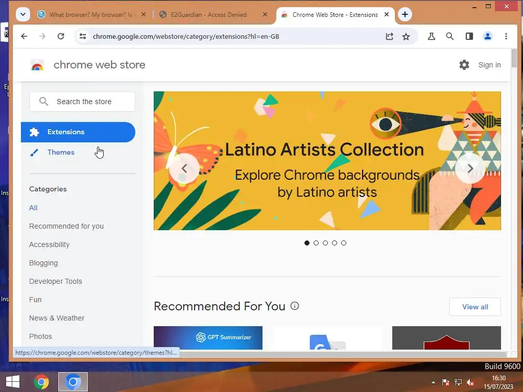Screen dimensions: 523x392
Task: Click the Search the store field
Action: (x=82, y=102)
